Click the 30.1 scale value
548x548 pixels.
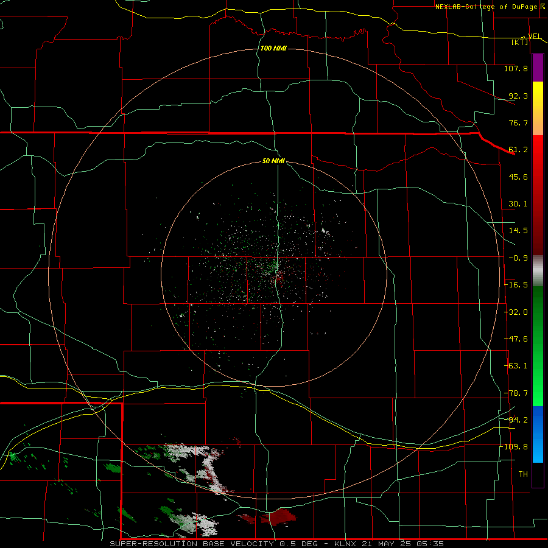coord(518,204)
